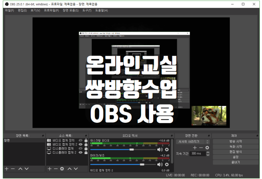Pop out the 장면 전환 dock
Screen dimensions: 262x179
(209, 136)
